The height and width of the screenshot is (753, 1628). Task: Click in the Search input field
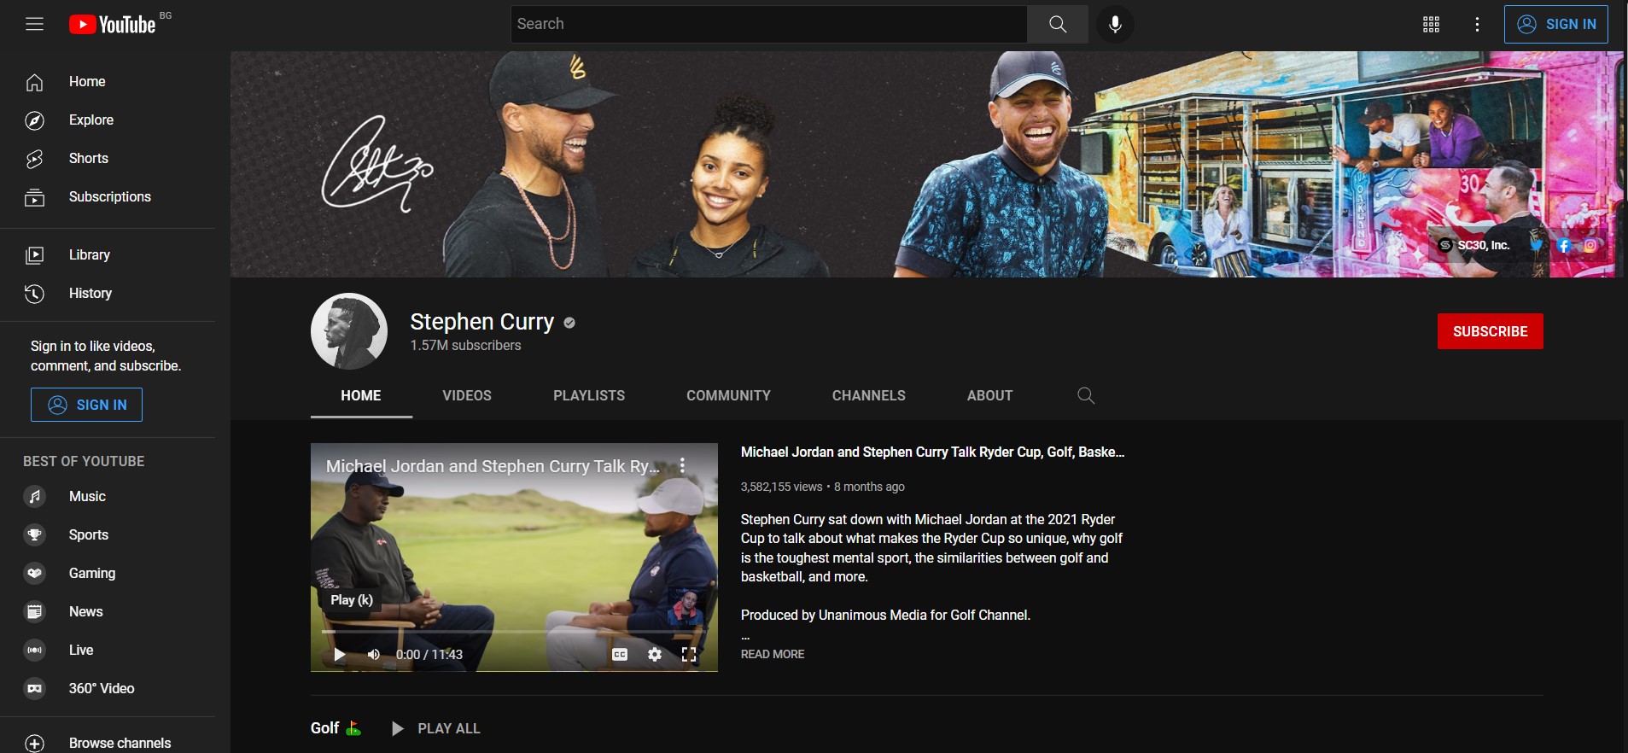(x=768, y=24)
